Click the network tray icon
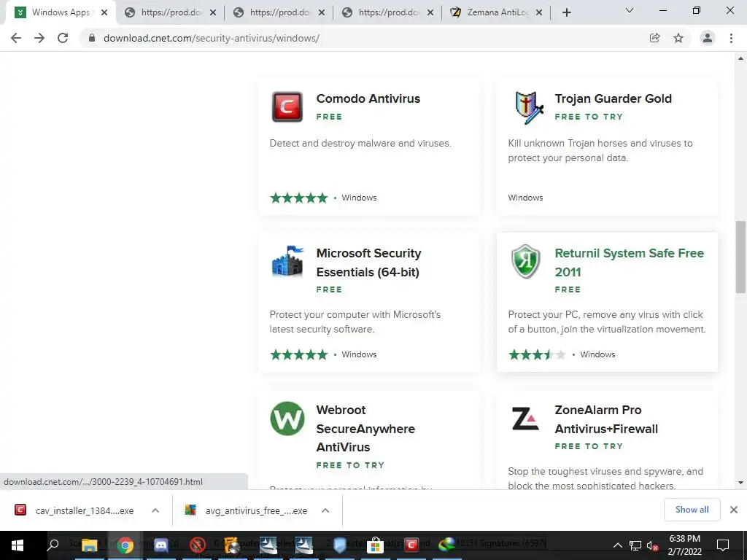The width and height of the screenshot is (747, 560). (635, 545)
